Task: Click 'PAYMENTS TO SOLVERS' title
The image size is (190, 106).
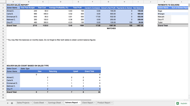Action: click(168, 5)
